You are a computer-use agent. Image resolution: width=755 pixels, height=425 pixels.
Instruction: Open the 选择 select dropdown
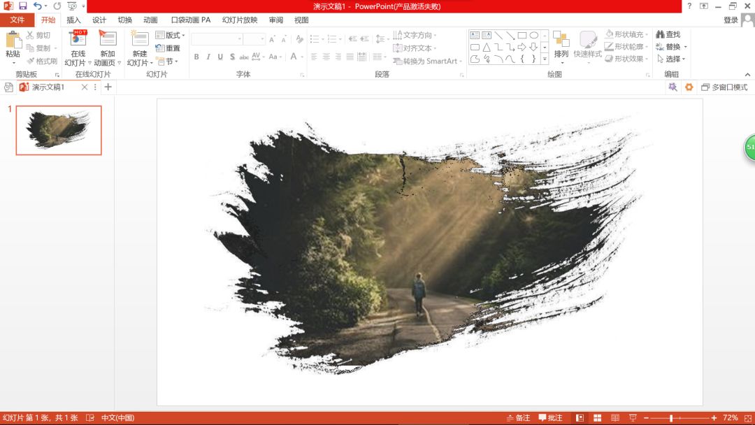point(672,59)
